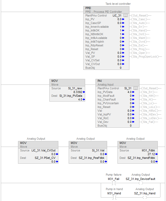Click the M31_Hand pump in hand contact
Viewport: 166px width, 201px height.
114,197
